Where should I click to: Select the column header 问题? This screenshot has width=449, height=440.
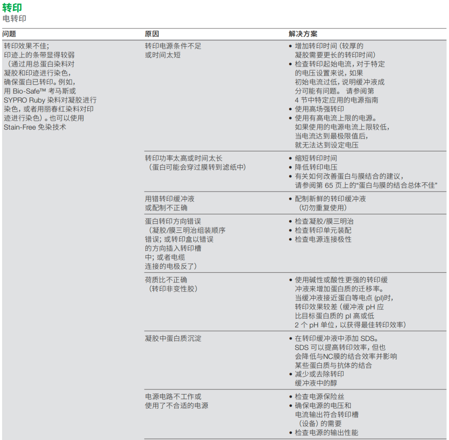pyautogui.click(x=9, y=34)
